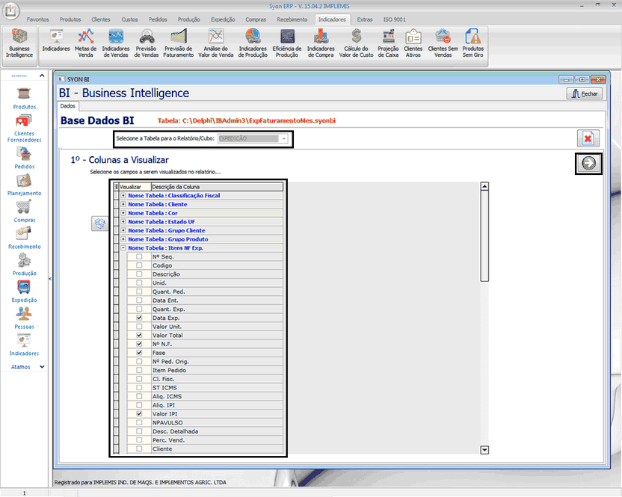Expand Nome Tabela : Cliente group
Image resolution: width=622 pixels, height=497 pixels.
(123, 204)
